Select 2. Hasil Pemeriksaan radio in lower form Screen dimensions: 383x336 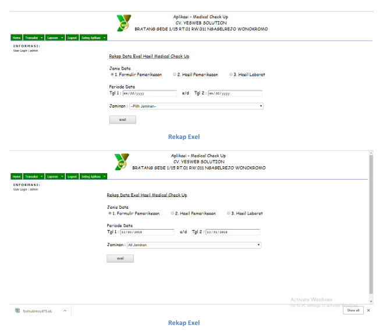(x=172, y=213)
